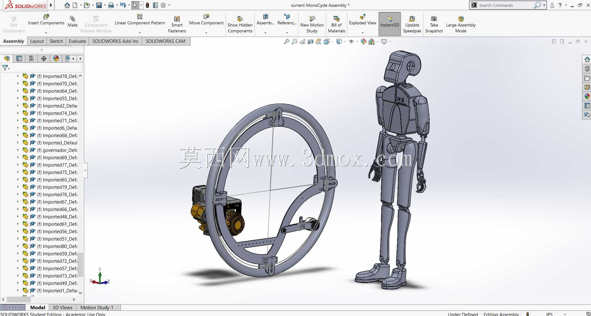Viewport: 591px width, 316px height.
Task: Start a New Motion Study
Action: [x=312, y=24]
